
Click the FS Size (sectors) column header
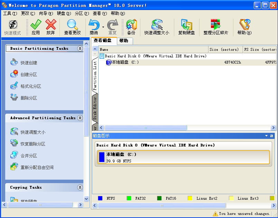(260, 49)
